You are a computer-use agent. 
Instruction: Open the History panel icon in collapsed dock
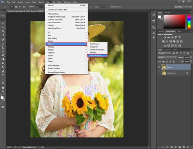(154, 15)
